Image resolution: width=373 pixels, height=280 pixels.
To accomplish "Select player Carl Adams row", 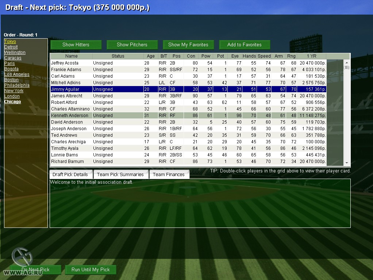I will (x=188, y=76).
